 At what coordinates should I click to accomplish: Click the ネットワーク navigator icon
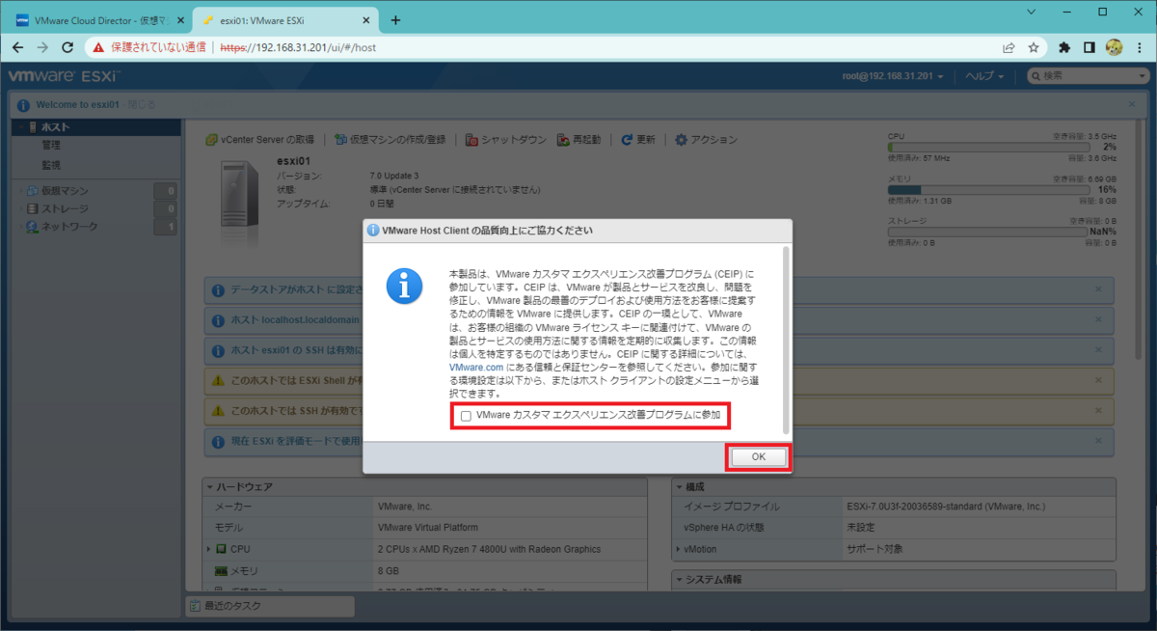(33, 227)
